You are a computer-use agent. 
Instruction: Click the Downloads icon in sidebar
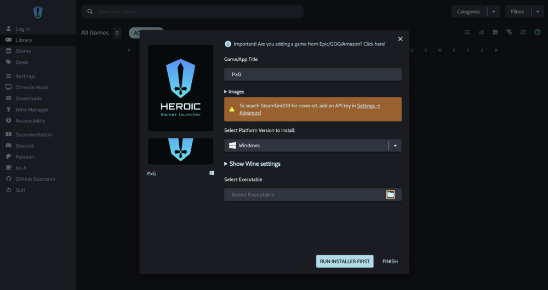(8, 98)
